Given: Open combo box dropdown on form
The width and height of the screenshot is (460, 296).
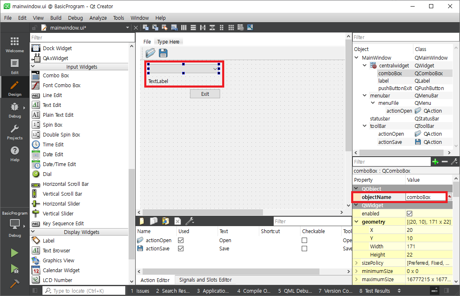Looking at the screenshot, I should (215, 69).
